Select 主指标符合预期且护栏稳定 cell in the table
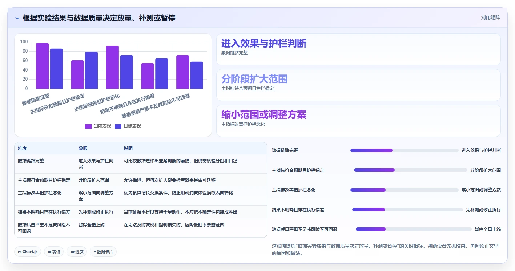Screen dimensions: 515x271 click(x=44, y=180)
